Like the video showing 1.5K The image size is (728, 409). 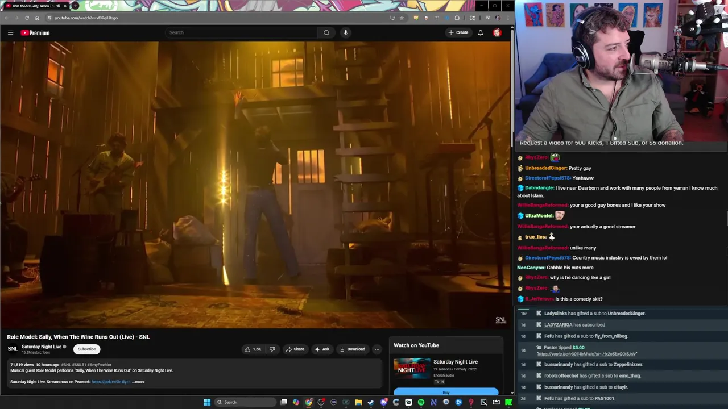coord(253,349)
